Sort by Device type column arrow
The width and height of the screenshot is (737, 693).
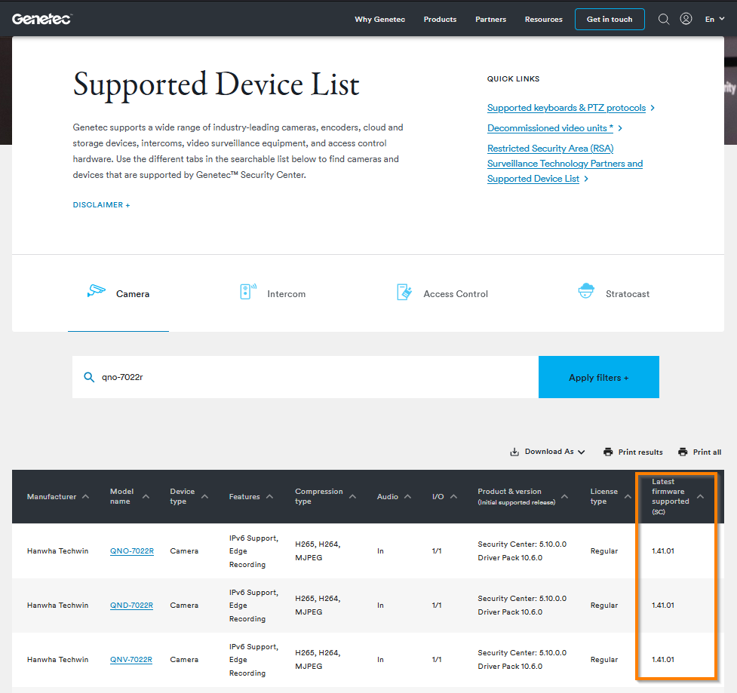tap(205, 496)
